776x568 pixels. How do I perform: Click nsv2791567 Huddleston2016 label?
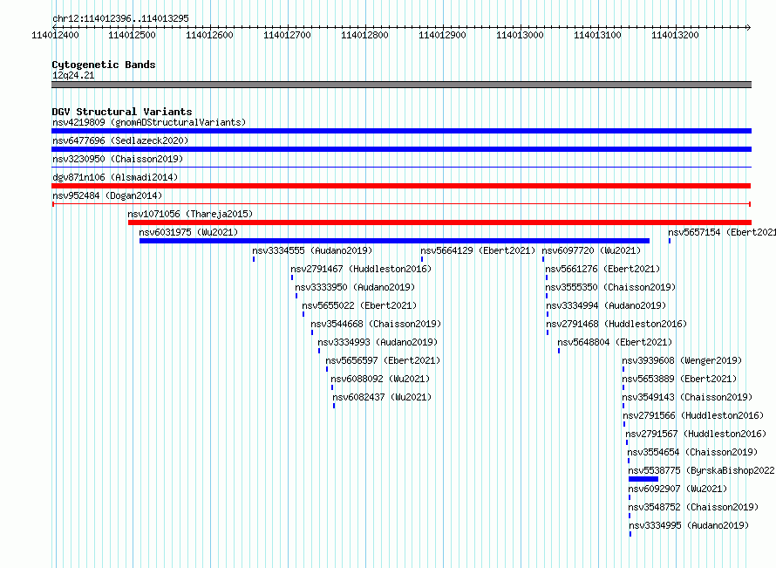[x=696, y=434]
